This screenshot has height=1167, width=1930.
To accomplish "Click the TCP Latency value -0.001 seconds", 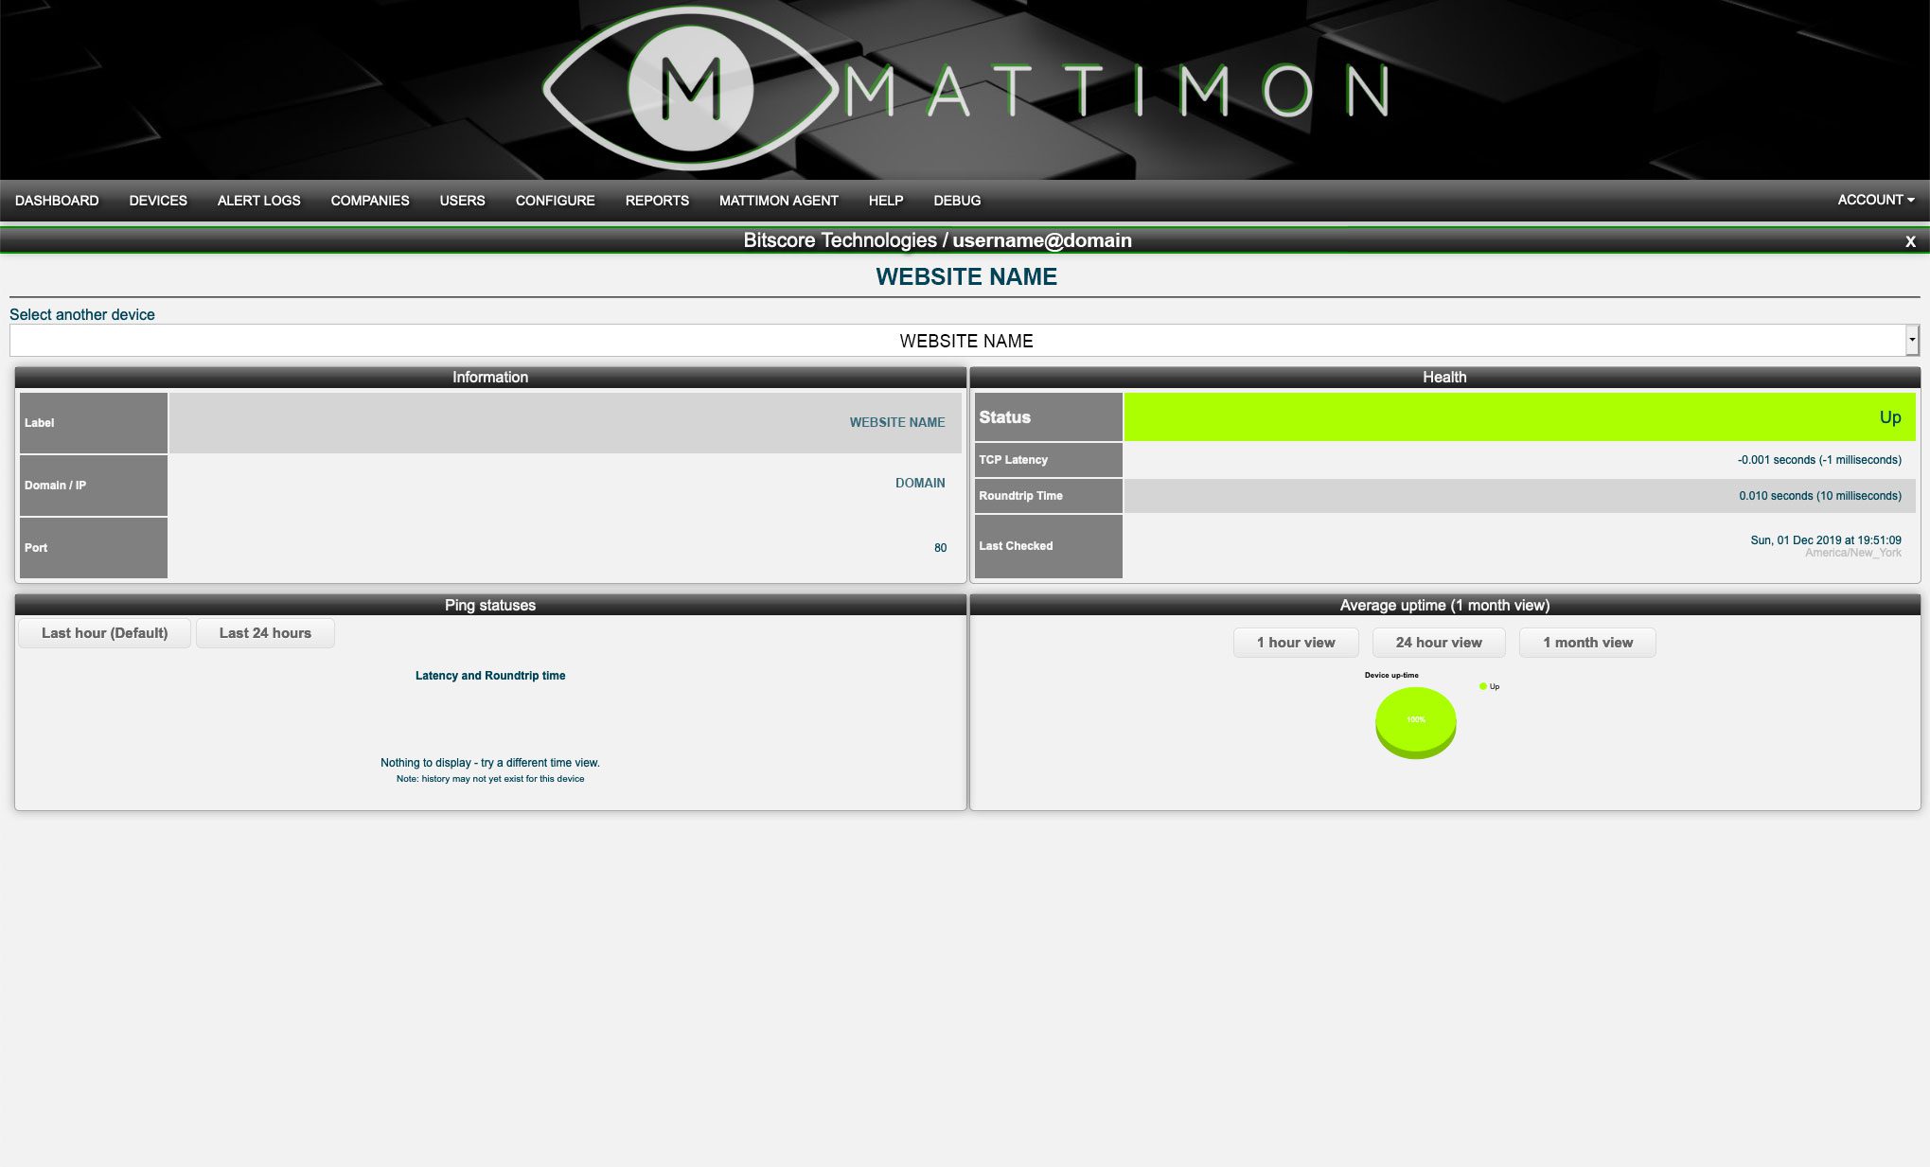I will [1819, 460].
